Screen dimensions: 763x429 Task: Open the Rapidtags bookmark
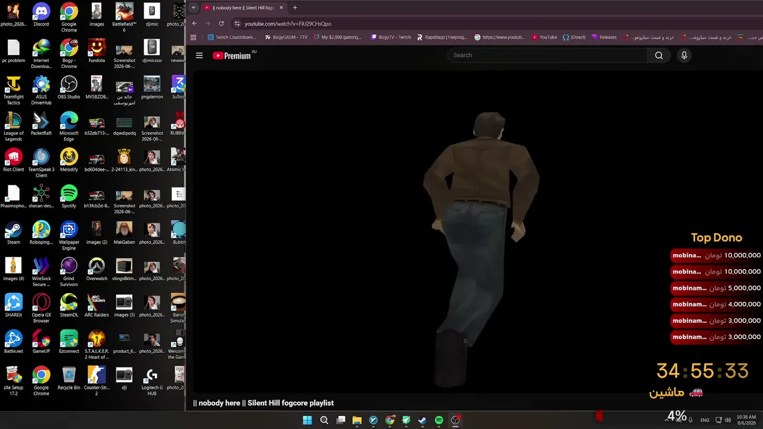[x=442, y=37]
